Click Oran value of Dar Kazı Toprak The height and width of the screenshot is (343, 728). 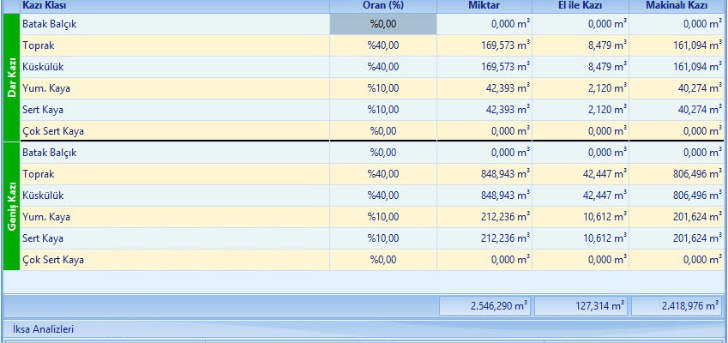(382, 45)
